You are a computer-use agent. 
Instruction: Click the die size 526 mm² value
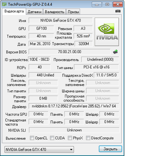click(x=83, y=36)
